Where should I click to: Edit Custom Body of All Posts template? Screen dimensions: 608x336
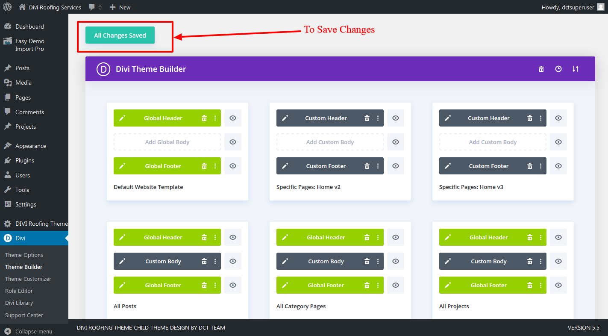click(x=122, y=261)
